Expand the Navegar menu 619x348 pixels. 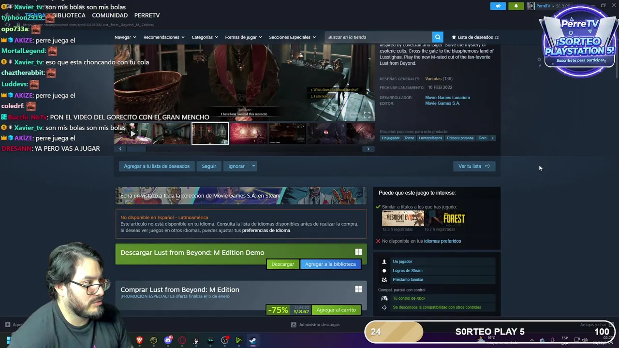(125, 37)
